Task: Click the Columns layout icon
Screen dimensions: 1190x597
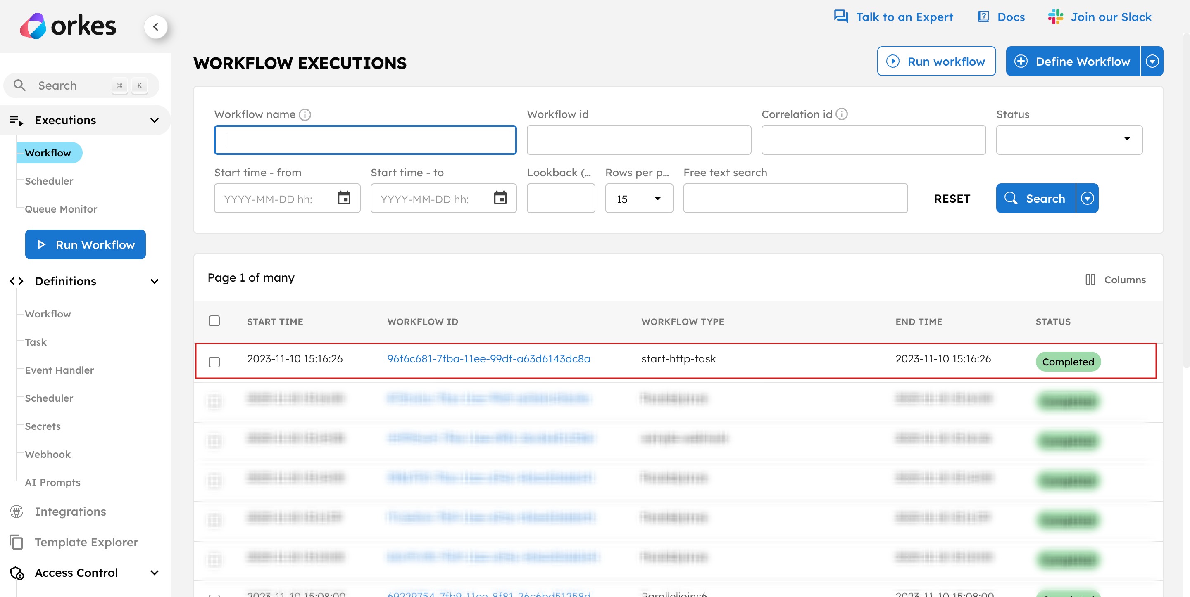Action: point(1090,280)
